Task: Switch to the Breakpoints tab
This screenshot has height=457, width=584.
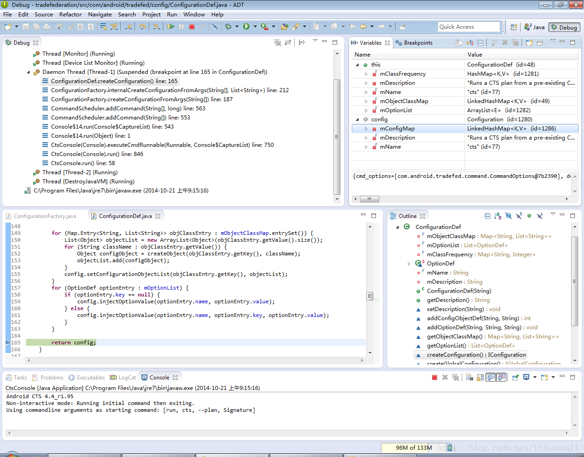Action: [417, 43]
